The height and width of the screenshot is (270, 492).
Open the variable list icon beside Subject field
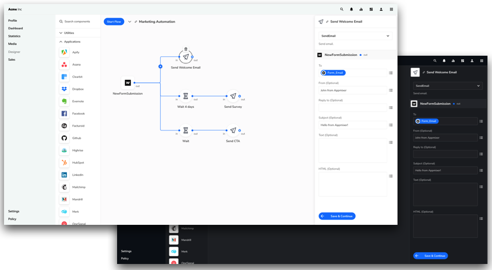click(x=390, y=125)
